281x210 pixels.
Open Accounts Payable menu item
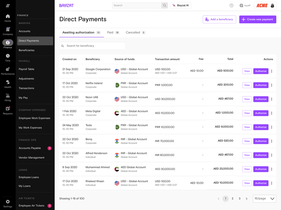30,148
